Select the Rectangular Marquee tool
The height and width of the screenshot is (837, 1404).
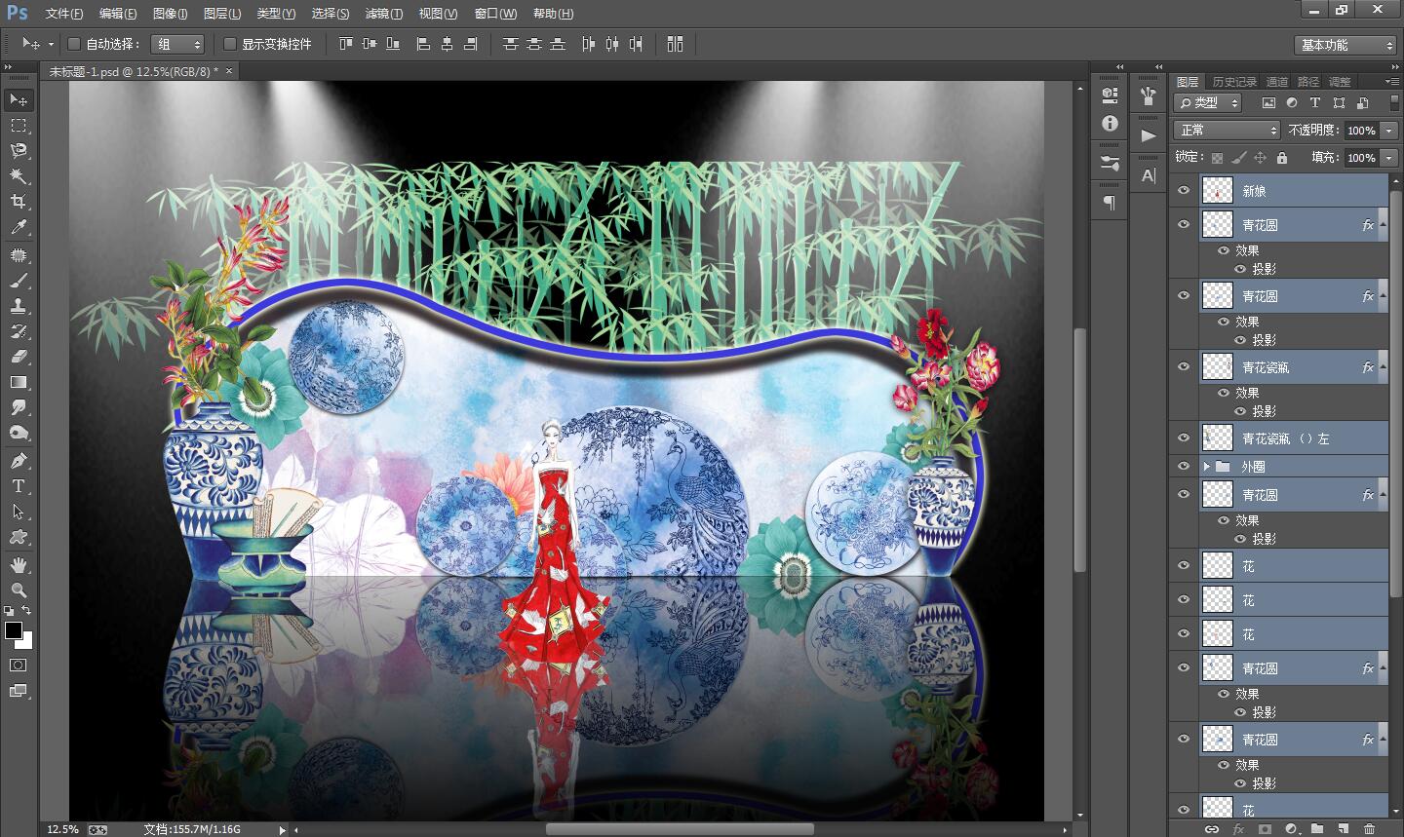click(x=18, y=126)
